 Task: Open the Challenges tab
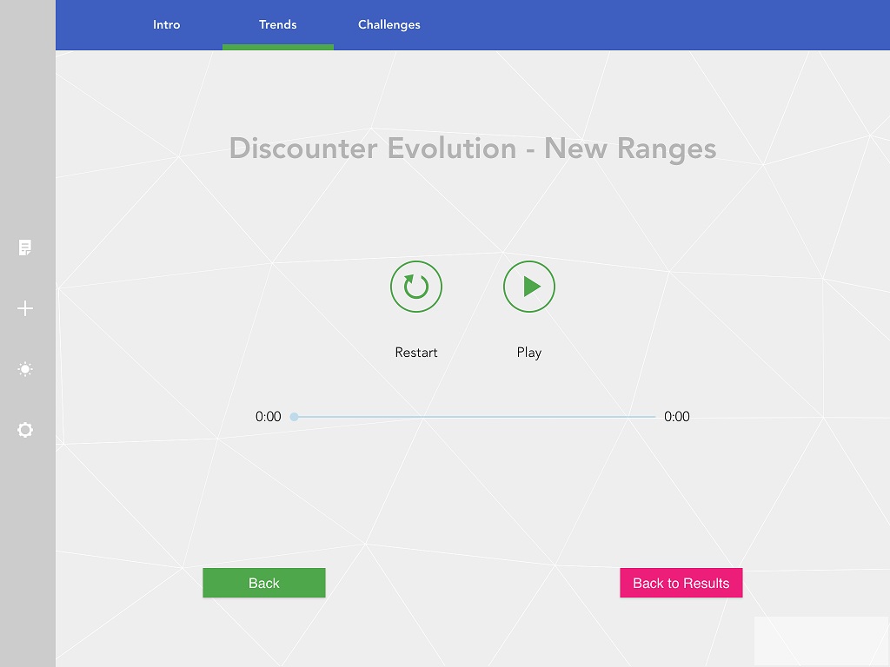click(389, 24)
